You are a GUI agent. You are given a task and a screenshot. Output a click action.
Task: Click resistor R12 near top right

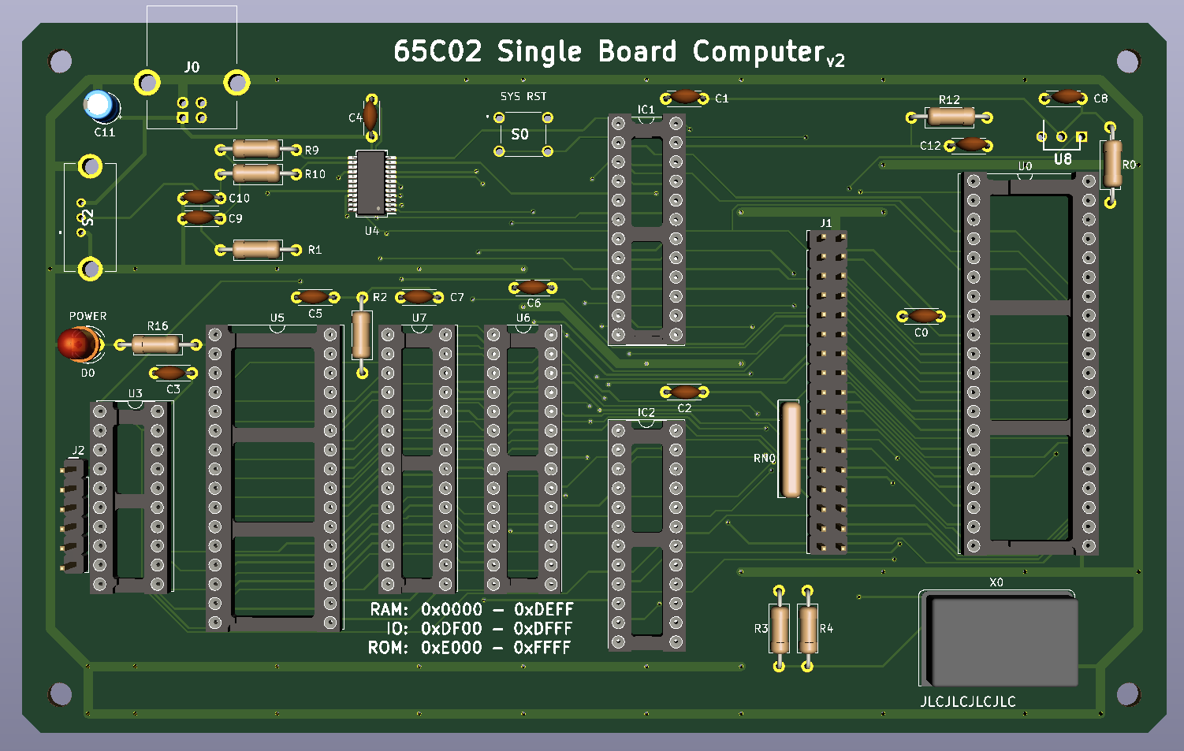[x=950, y=117]
